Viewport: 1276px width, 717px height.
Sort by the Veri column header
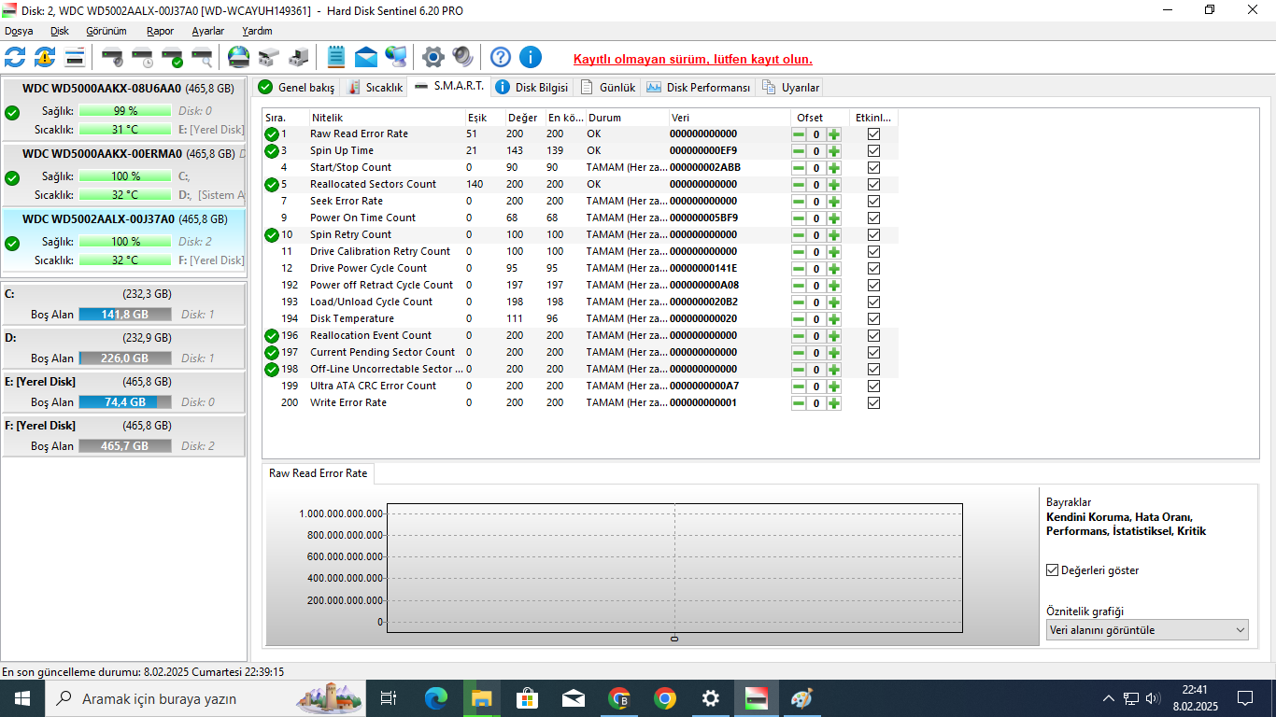(729, 118)
